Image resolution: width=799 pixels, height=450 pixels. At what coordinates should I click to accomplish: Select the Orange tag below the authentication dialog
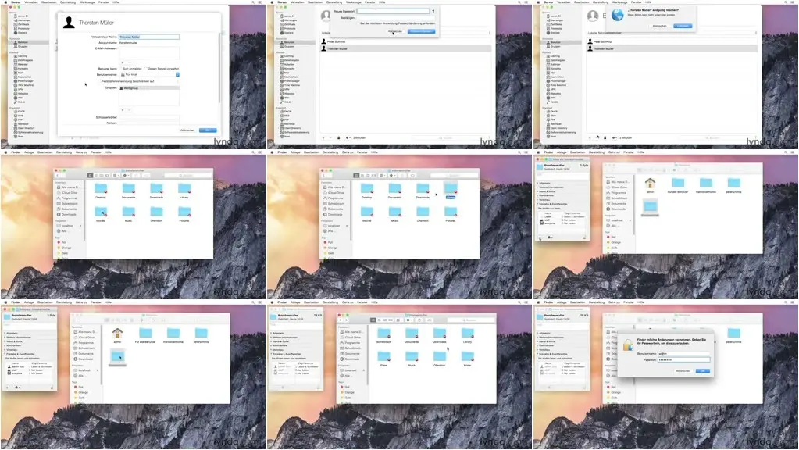point(614,392)
